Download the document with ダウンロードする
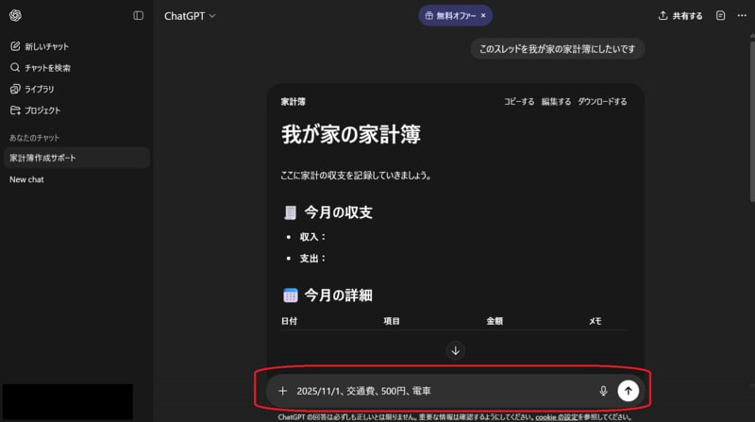The image size is (755, 422). 602,102
